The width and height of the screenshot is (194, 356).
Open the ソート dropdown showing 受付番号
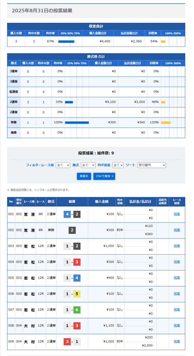point(152,165)
